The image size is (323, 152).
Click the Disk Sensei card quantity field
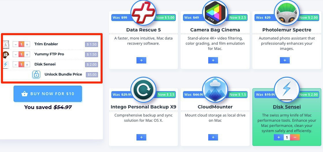point(287,137)
